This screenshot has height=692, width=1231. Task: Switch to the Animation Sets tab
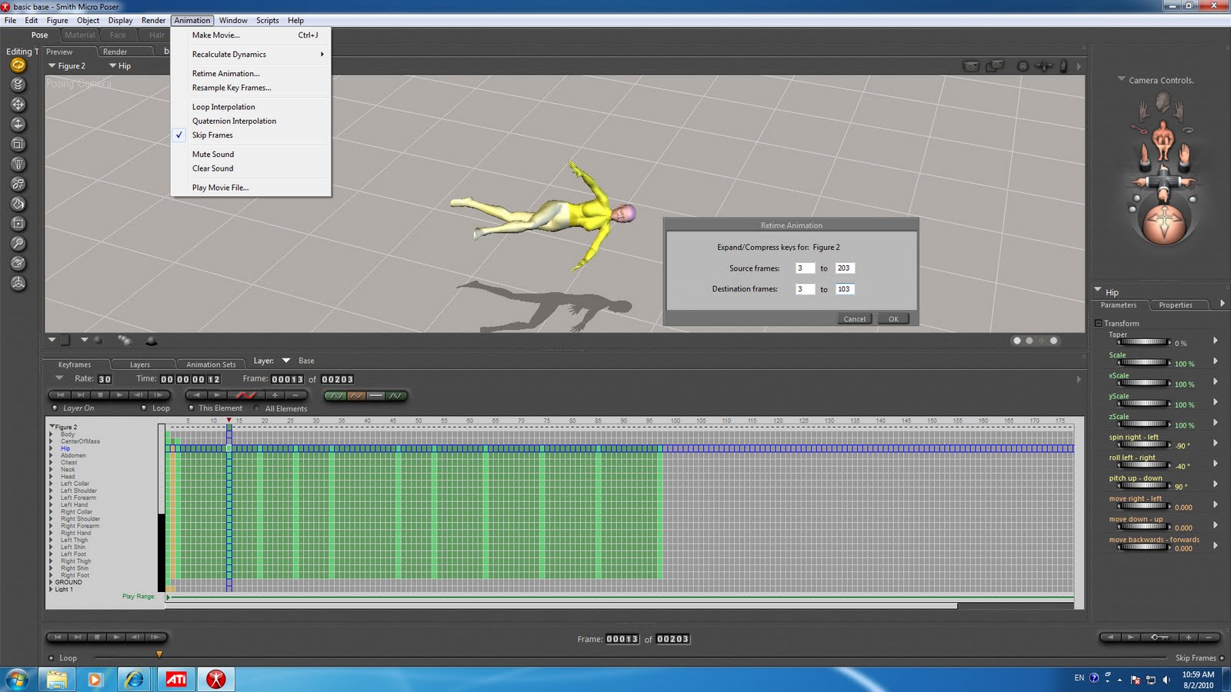(x=210, y=364)
